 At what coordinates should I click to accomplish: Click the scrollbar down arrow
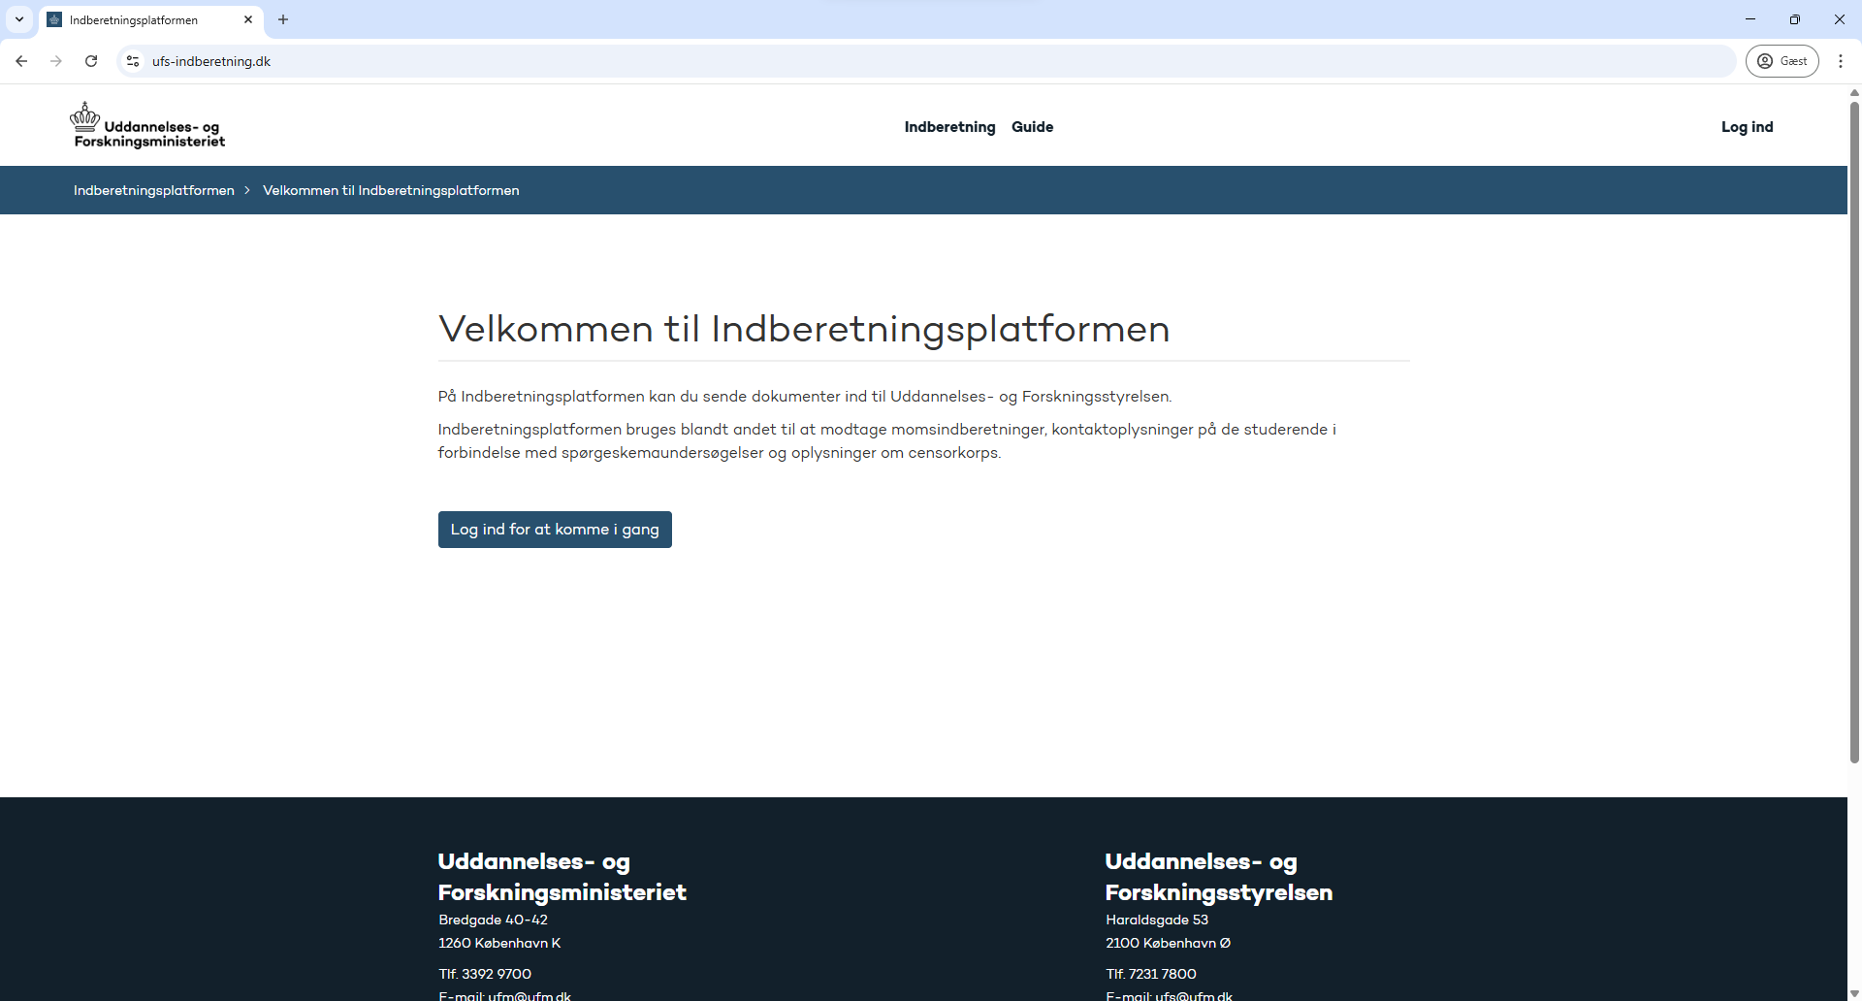pos(1854,993)
